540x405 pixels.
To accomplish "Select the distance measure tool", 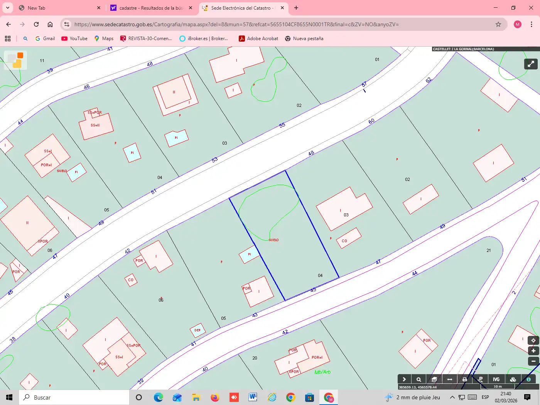I will [x=450, y=380].
